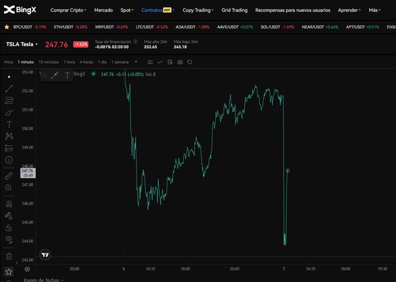Image resolution: width=396 pixels, height=282 pixels.
Task: Click the Más alto 24h value 252.65
Action: coord(151,47)
